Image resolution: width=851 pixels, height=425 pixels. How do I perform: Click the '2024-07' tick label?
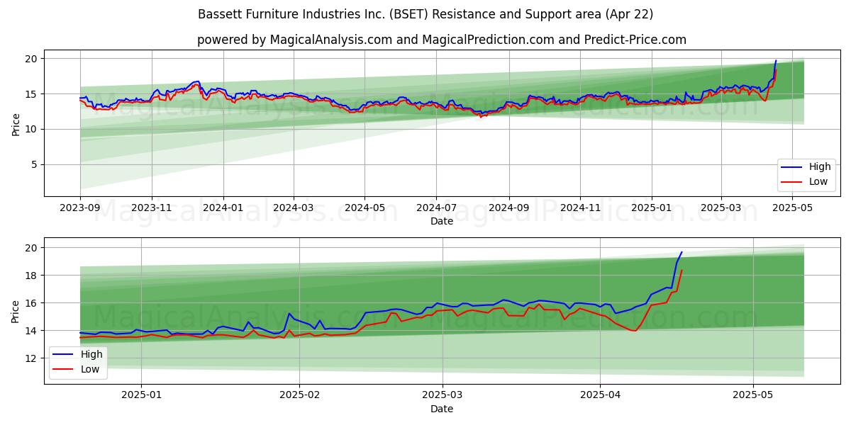coord(436,208)
